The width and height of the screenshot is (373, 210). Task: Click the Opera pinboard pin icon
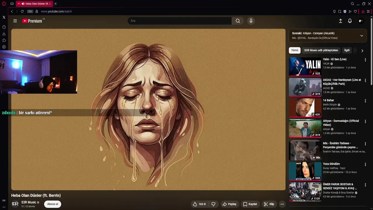pyautogui.click(x=334, y=11)
